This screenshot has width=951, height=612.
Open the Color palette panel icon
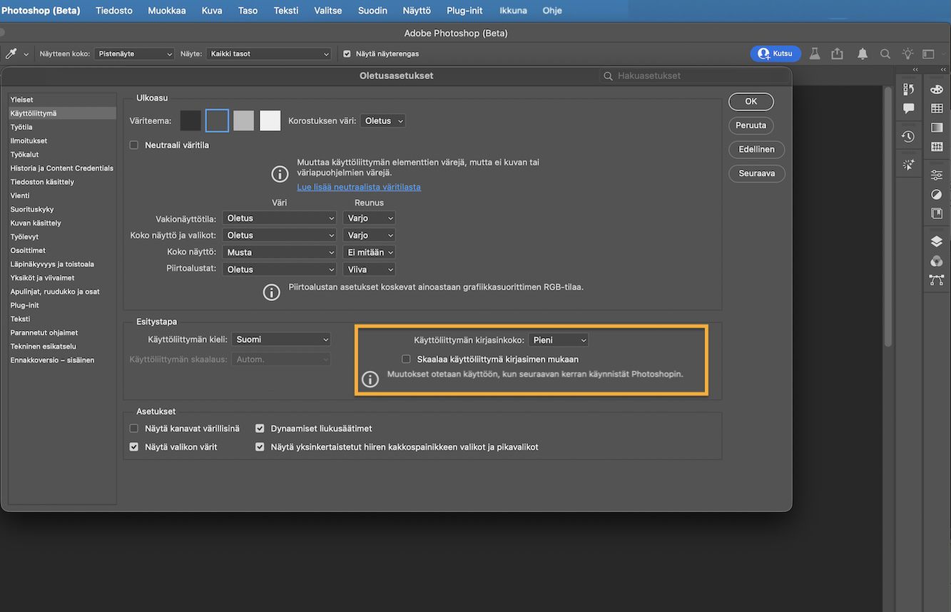(x=937, y=89)
